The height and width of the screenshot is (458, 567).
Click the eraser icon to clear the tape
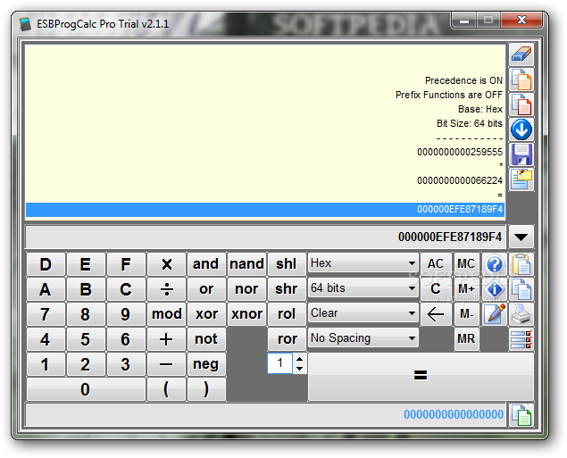[x=521, y=54]
